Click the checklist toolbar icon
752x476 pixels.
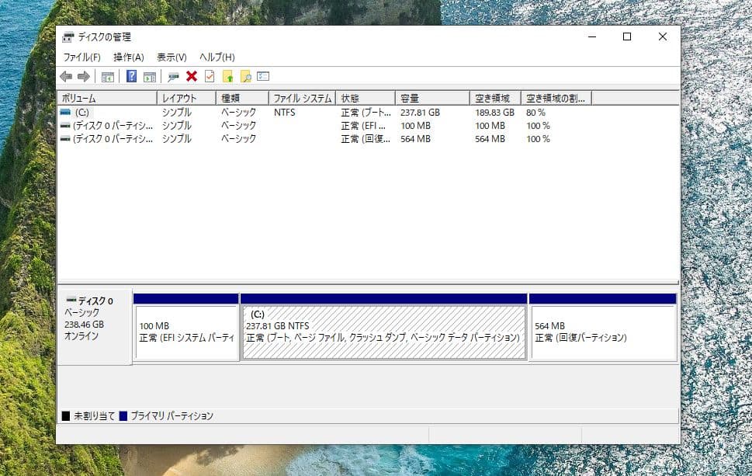pos(208,76)
